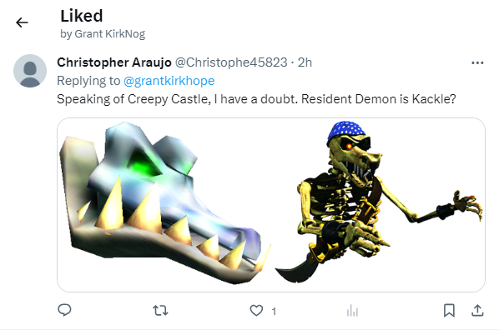Share the tweet via upload icon
Screen dimensions: 499x330
tap(477, 311)
